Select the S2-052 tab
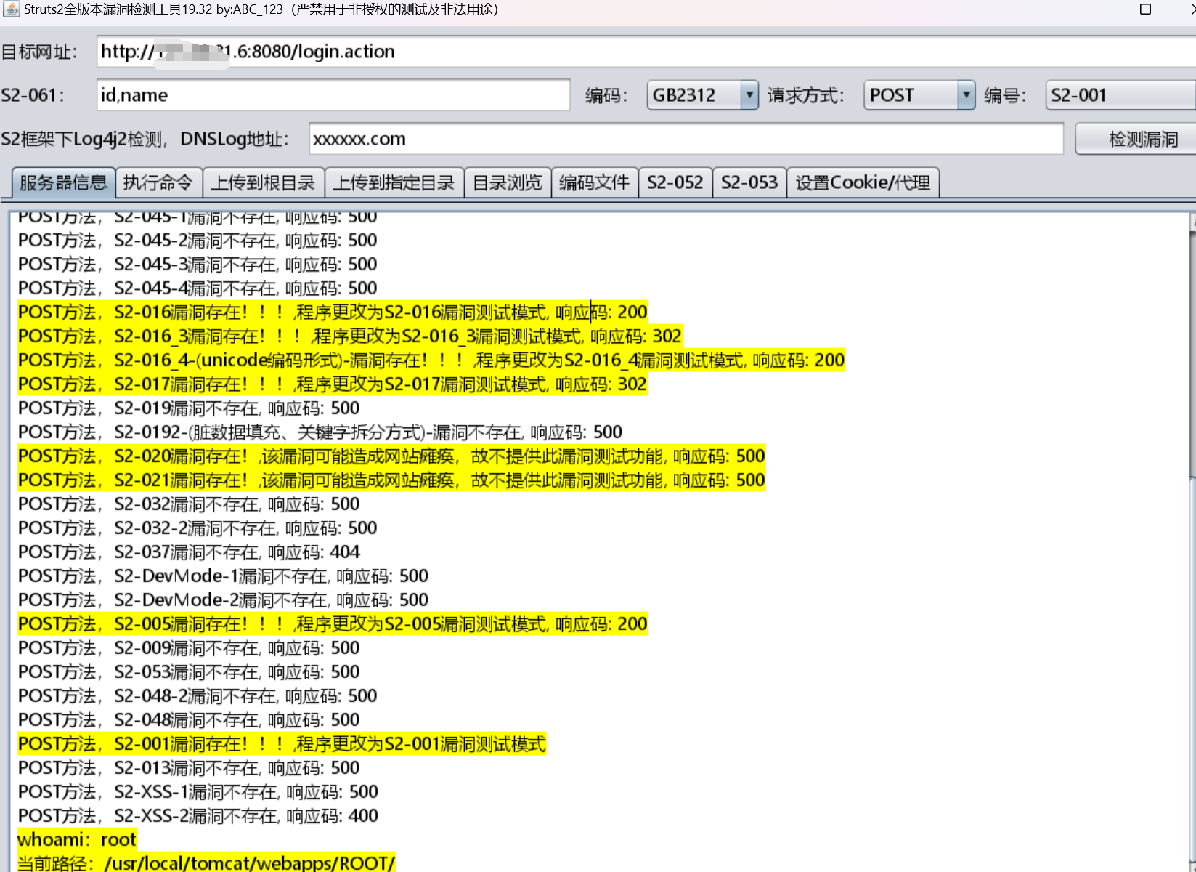Screen dimensions: 1196x872 tap(675, 182)
